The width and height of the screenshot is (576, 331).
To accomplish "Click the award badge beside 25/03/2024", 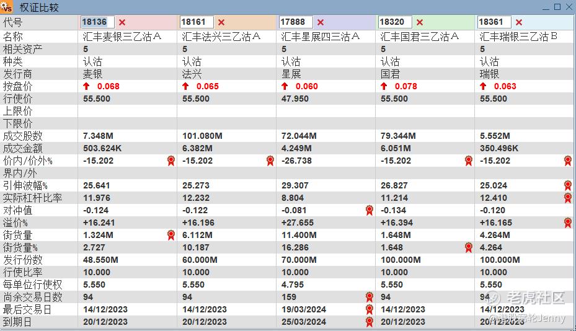I will [x=369, y=322].
